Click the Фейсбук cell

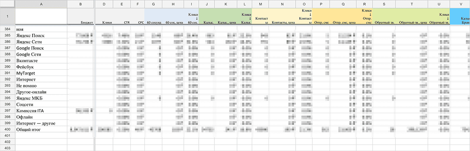41,67
